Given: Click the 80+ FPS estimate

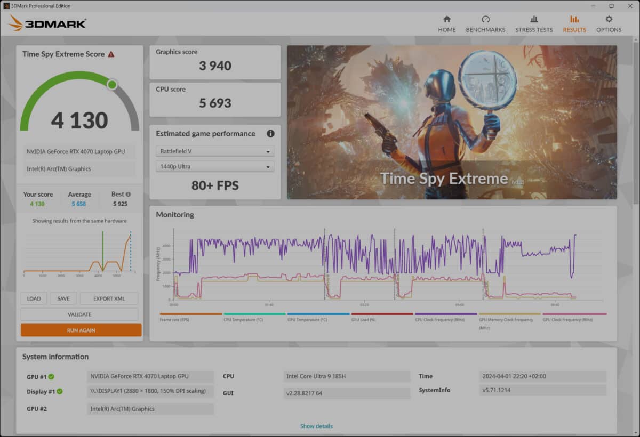Looking at the screenshot, I should coord(215,186).
